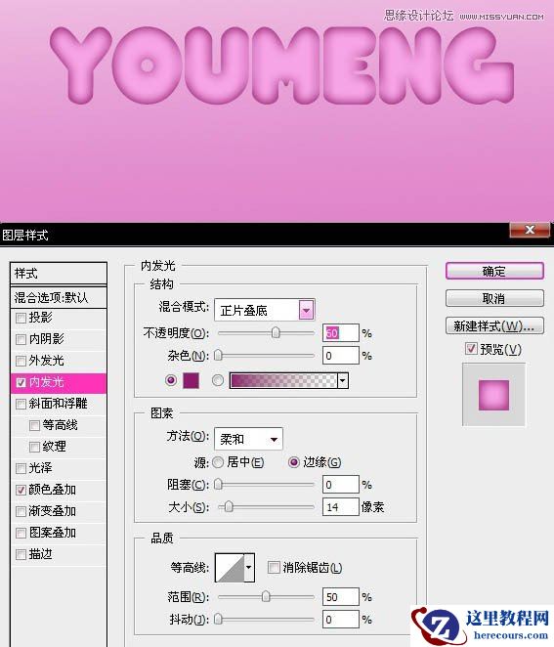Enable the 外发光 outer glow checkbox
Screen dimensions: 554x647
21,361
